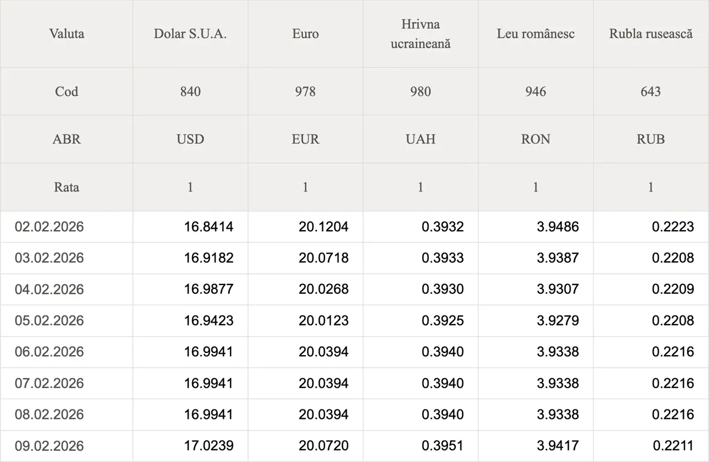The width and height of the screenshot is (709, 462).
Task: Click USD rate 17.0239
Action: point(209,446)
